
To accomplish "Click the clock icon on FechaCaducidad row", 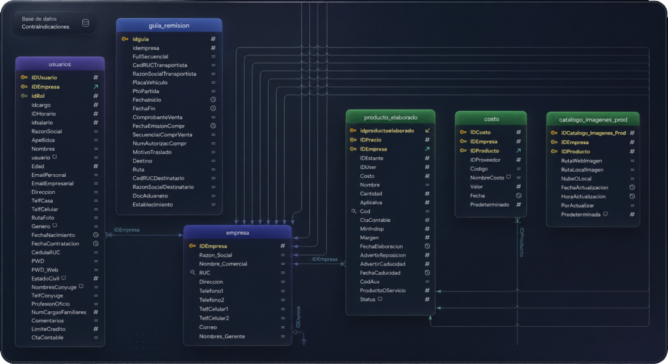I will pos(427,273).
